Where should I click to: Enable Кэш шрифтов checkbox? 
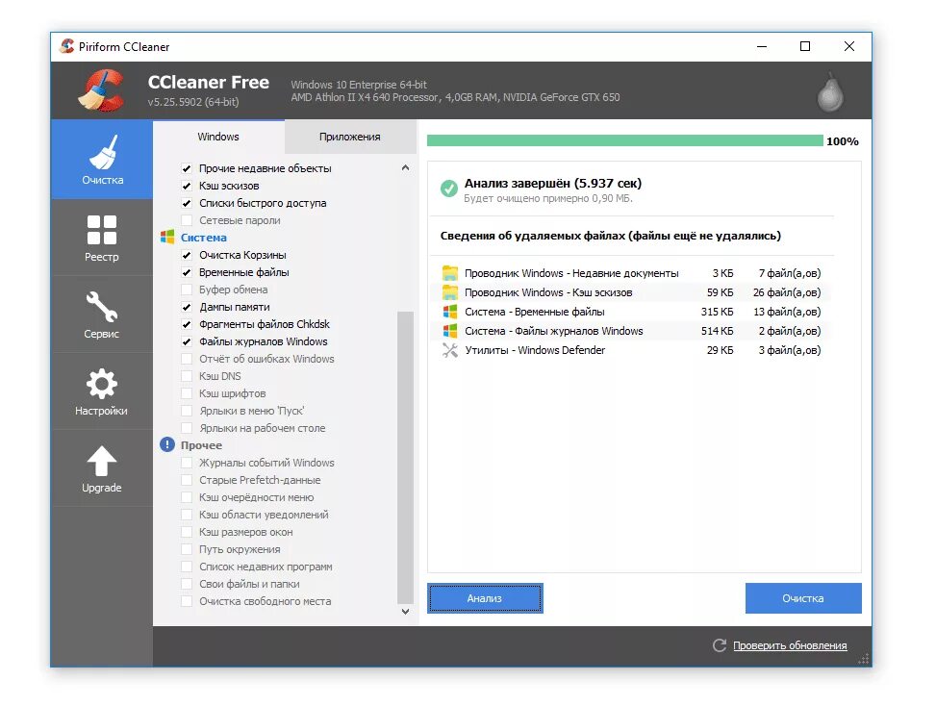pos(187,393)
